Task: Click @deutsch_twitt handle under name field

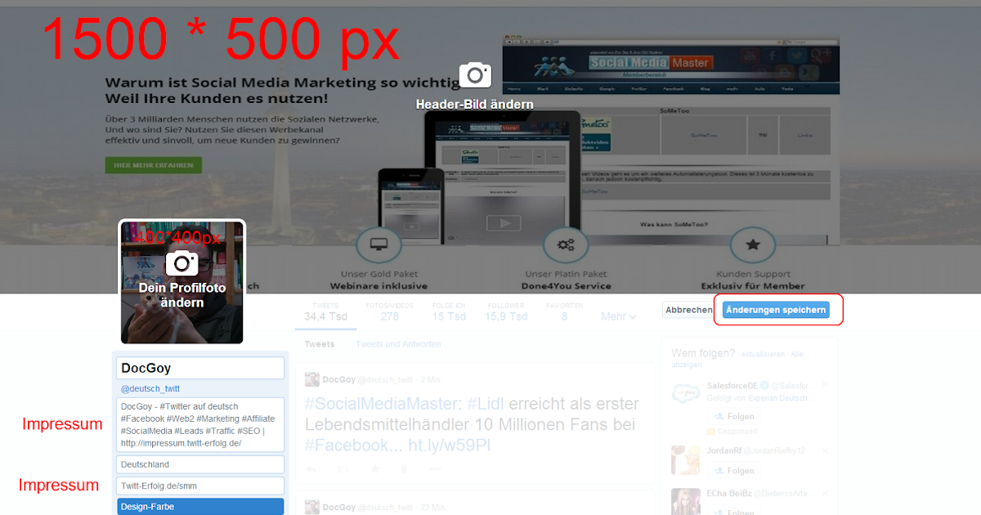Action: coord(150,389)
